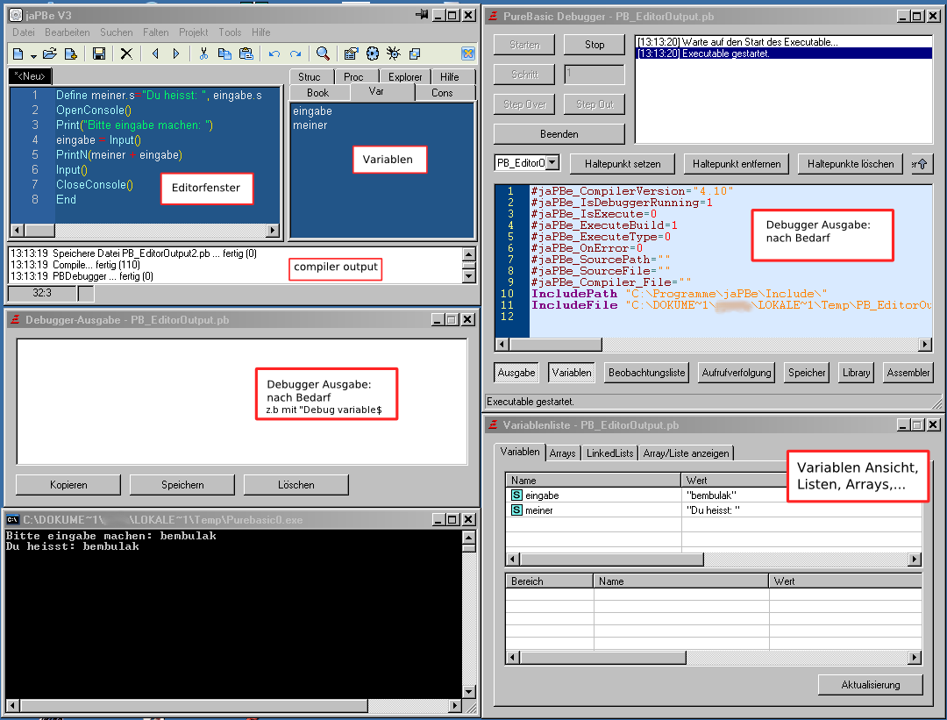Toggle the Beobachtungsliste window button
Viewport: 947px width, 720px height.
(x=646, y=373)
